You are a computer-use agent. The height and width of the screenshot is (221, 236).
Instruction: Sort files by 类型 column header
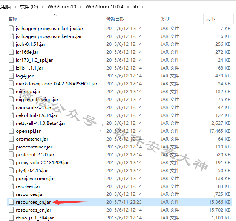click(165, 19)
